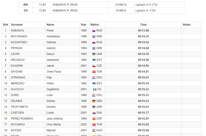
Task: Click the Year column header
Action: (84, 25)
